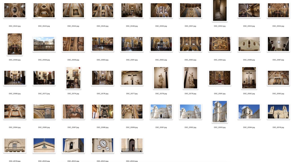The width and height of the screenshot is (301, 162).
Task: Click the DSC_5582.jpg label
Action: (249, 94)
